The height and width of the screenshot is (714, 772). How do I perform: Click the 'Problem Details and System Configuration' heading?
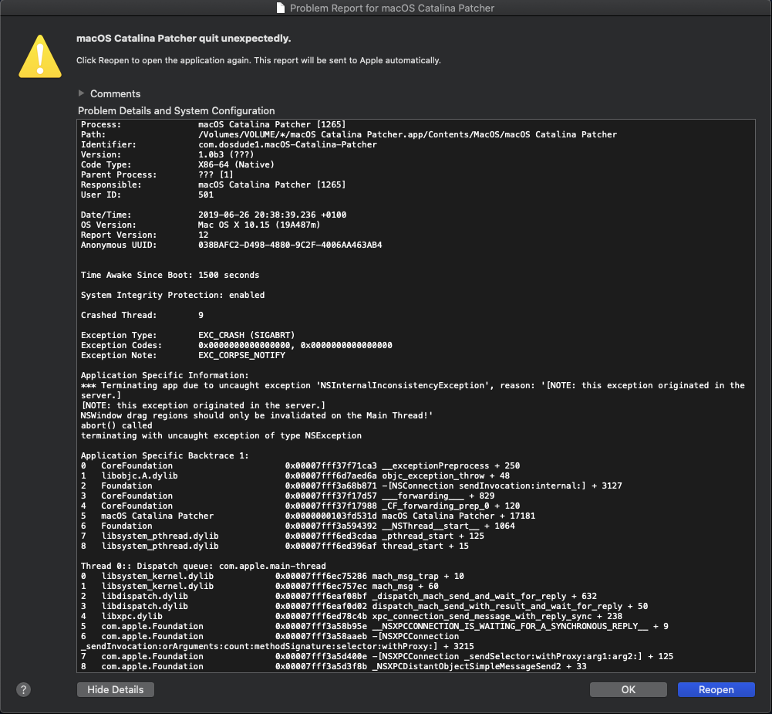177,110
